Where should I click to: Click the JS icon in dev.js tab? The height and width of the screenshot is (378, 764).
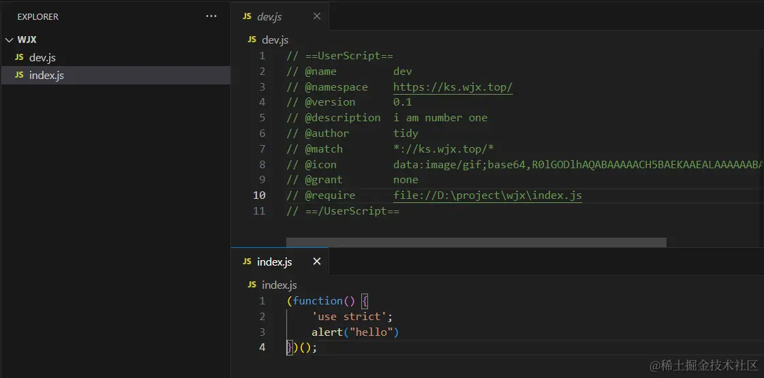(x=247, y=16)
